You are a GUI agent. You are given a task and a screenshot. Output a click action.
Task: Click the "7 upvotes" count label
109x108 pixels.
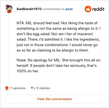tap(18, 88)
